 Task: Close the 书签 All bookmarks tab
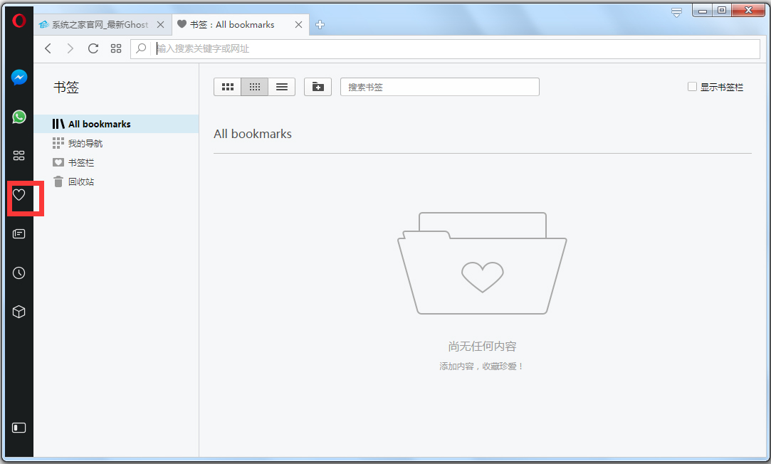(x=298, y=25)
